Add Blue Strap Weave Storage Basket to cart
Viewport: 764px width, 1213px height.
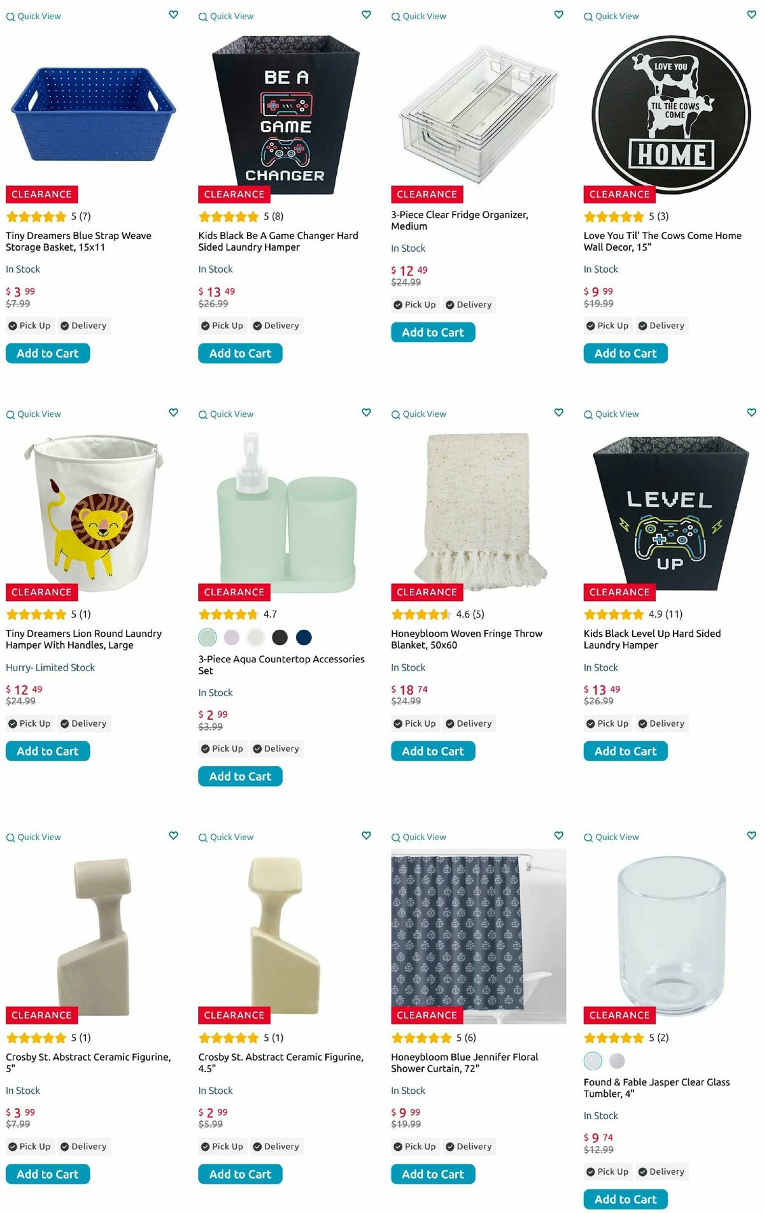coord(48,353)
